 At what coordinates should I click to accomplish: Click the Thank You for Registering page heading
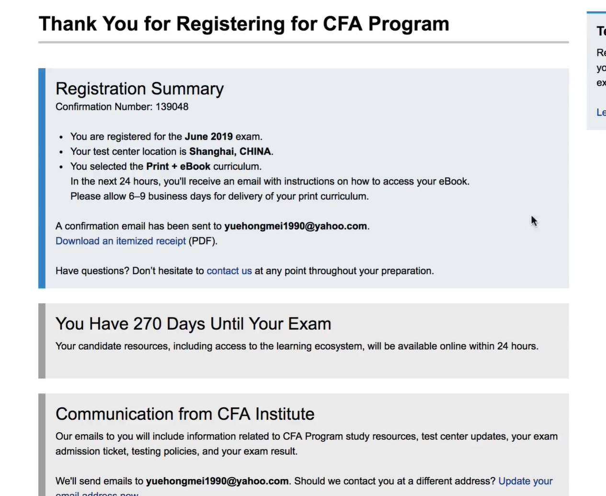pos(244,24)
